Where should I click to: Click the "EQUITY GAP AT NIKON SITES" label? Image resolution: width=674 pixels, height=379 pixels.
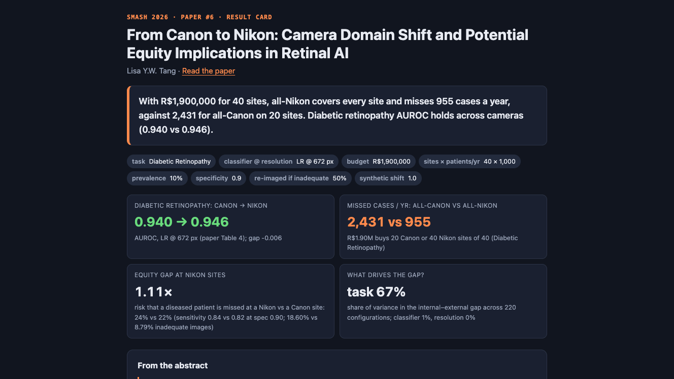[180, 275]
